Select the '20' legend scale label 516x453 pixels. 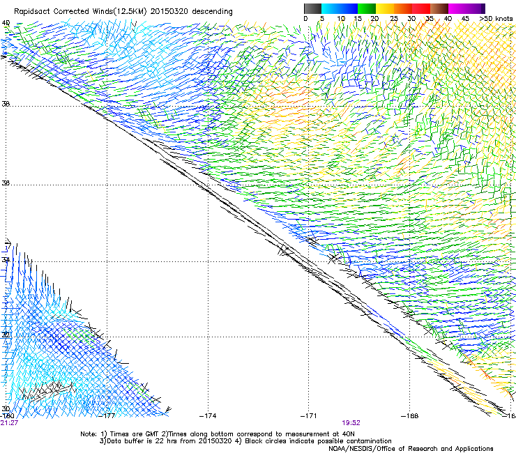[x=374, y=19]
